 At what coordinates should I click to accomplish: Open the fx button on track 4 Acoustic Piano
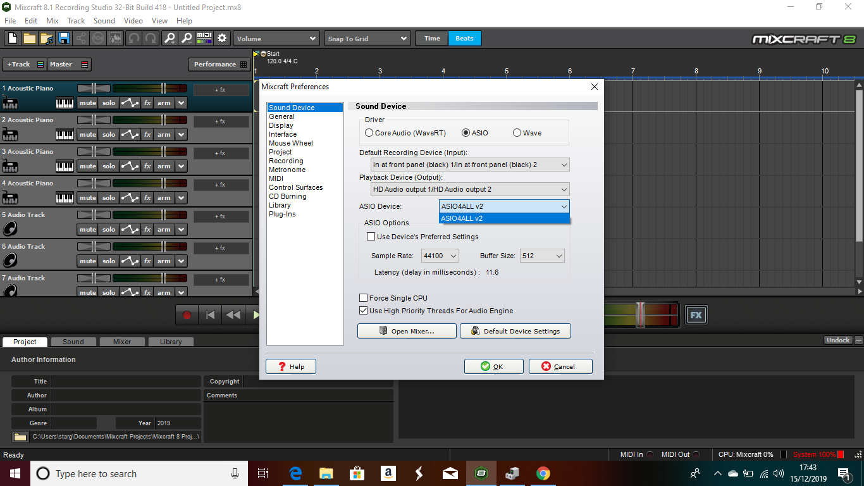147,197
